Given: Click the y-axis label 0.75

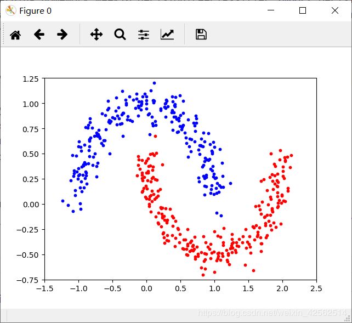Looking at the screenshot, I should [31, 129].
